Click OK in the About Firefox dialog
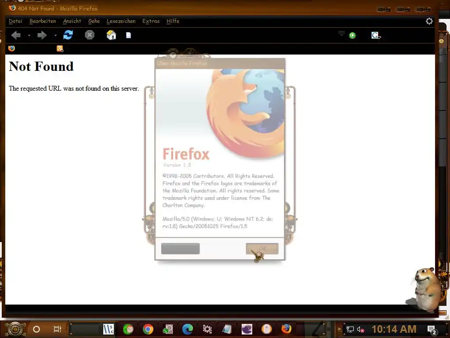The height and width of the screenshot is (338, 450). pyautogui.click(x=262, y=249)
